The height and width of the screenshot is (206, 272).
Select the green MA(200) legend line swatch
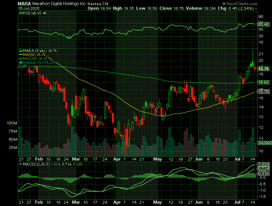coord(21,58)
